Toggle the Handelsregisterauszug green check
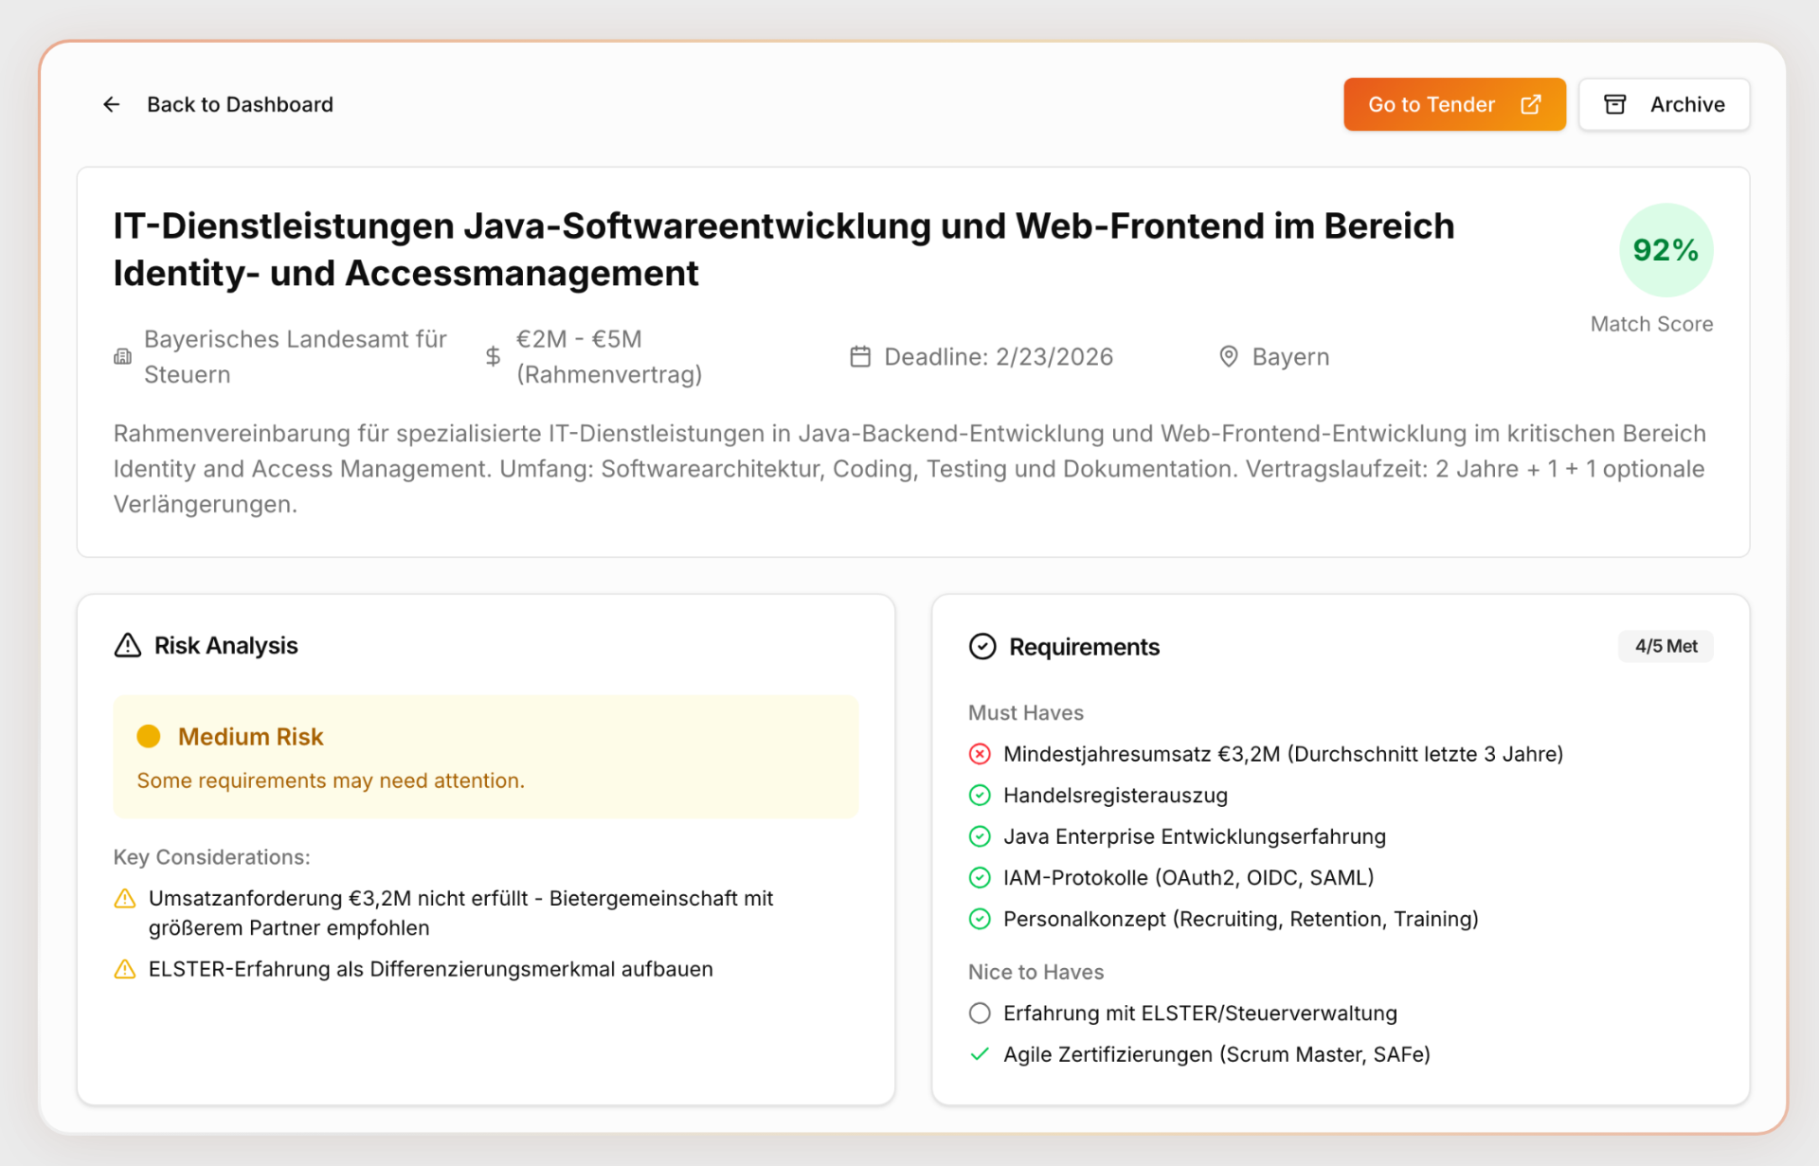 coord(980,796)
